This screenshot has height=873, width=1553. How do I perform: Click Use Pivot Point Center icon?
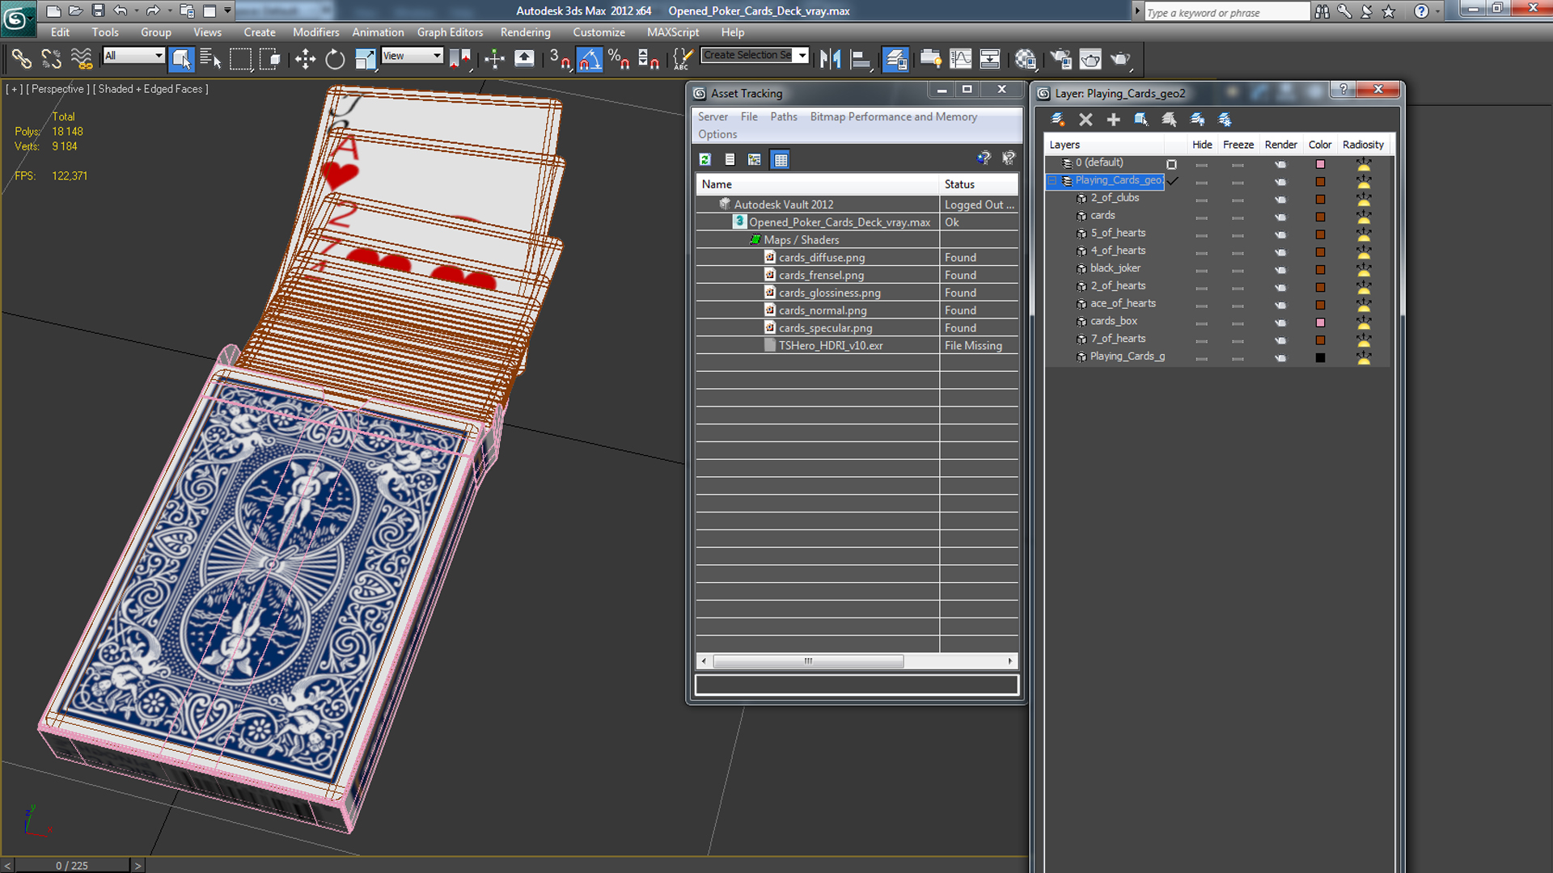[x=459, y=59]
